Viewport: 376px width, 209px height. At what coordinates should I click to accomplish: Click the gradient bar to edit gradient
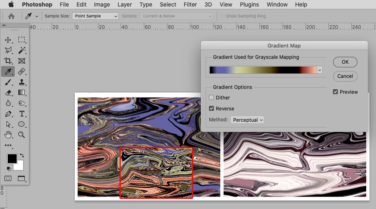263,70
